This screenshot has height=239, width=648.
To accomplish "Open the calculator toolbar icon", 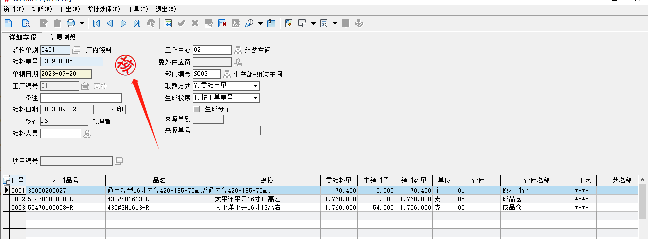I will (x=168, y=23).
